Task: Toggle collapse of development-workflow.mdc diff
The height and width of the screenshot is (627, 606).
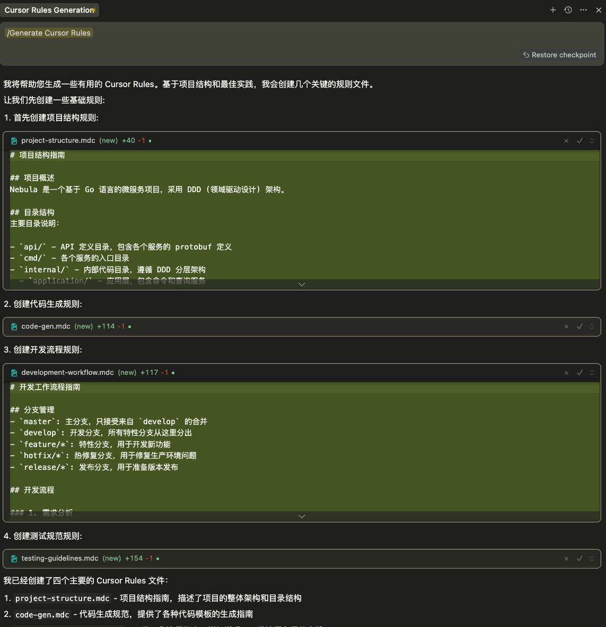Action: click(x=592, y=373)
